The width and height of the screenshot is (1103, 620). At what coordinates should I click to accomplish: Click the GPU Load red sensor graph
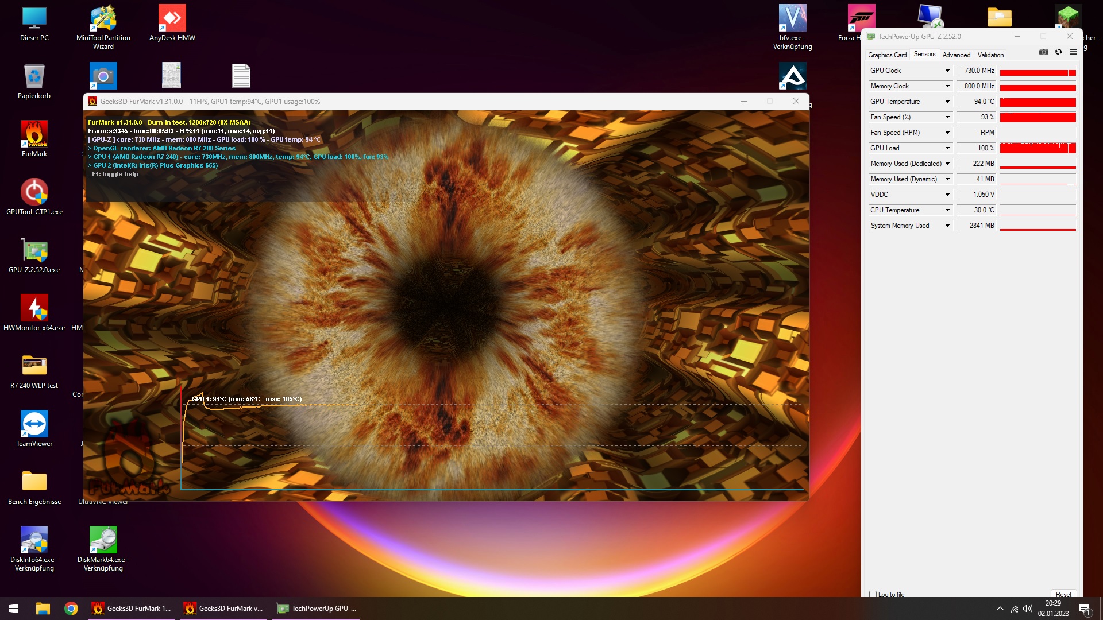1038,148
